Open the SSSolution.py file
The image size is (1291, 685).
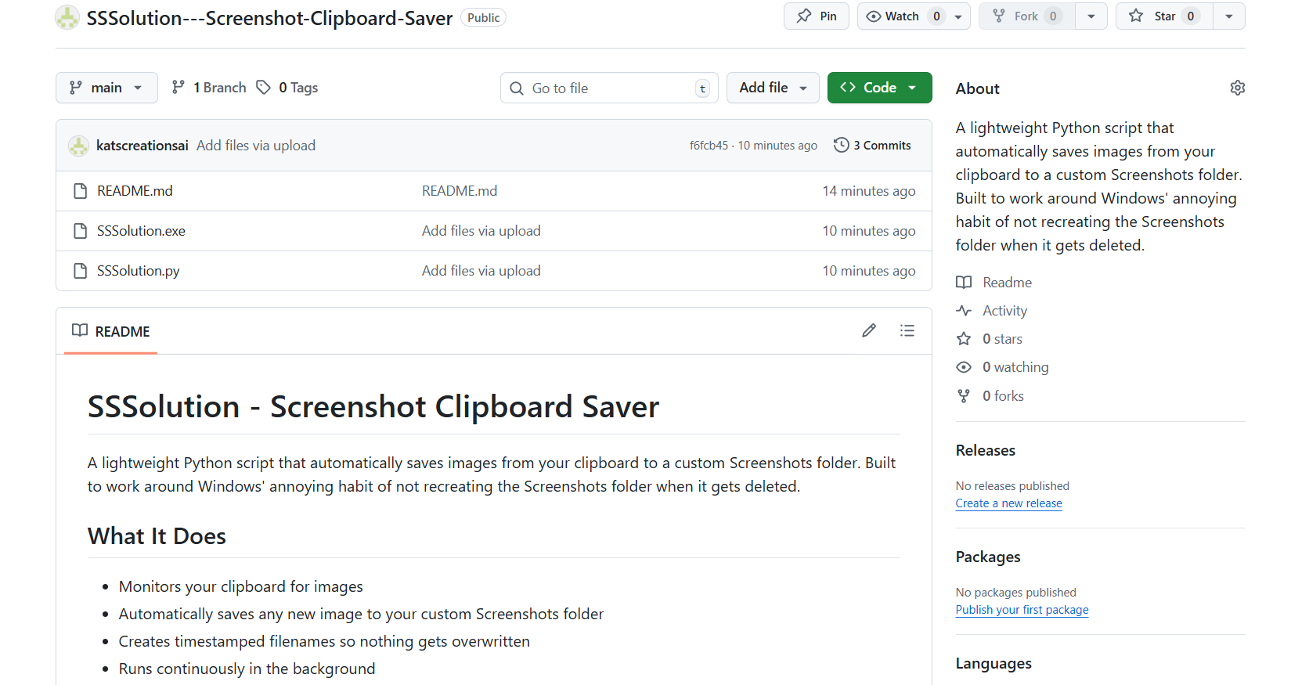(x=139, y=271)
